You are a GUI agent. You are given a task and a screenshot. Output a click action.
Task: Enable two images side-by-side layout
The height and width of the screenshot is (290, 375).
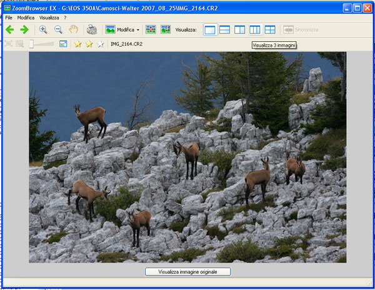[240, 29]
